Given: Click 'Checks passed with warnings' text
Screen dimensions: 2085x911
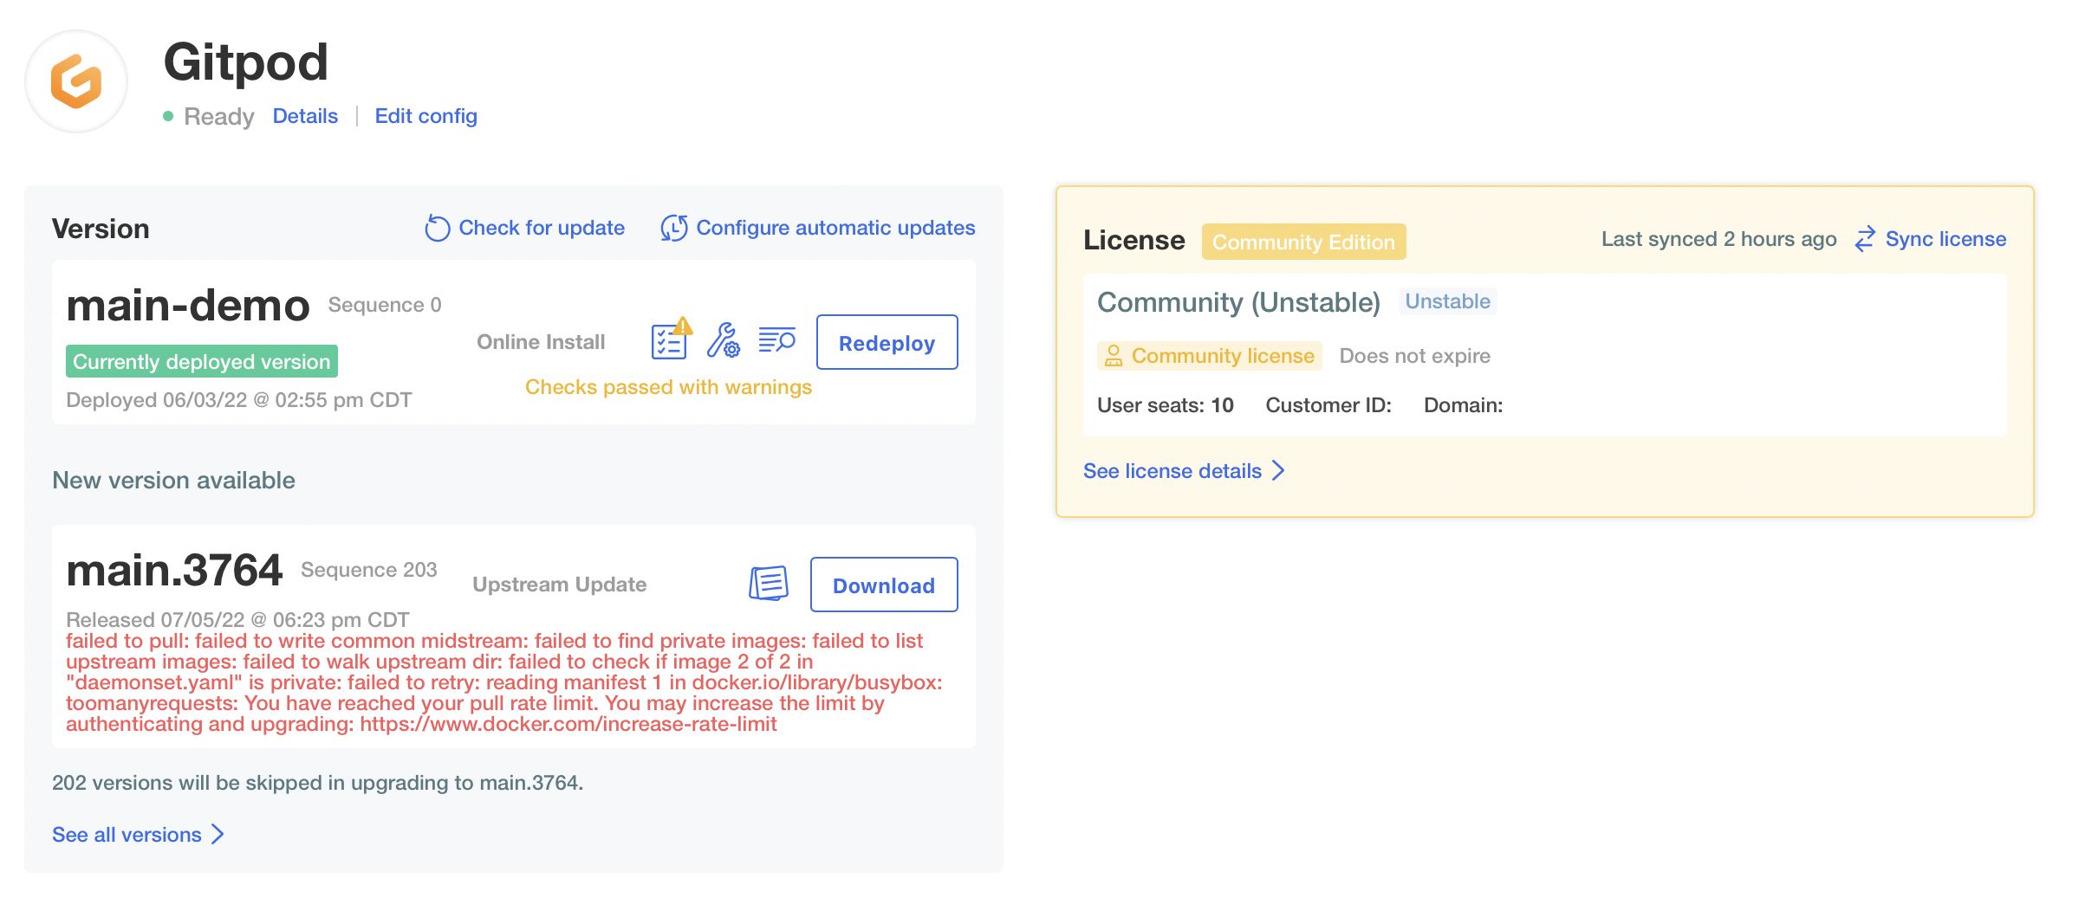Looking at the screenshot, I should coord(668,387).
